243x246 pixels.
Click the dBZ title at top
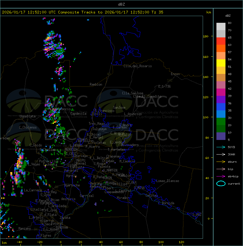(121, 4)
